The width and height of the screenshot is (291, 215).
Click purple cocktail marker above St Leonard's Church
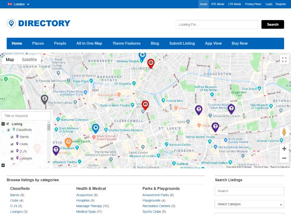point(231,109)
